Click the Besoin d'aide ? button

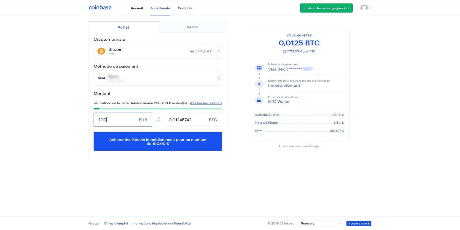359,223
